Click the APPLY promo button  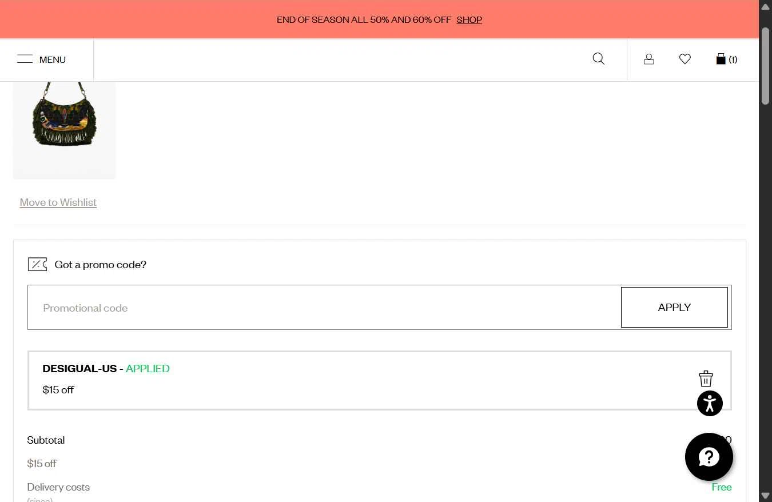674,307
